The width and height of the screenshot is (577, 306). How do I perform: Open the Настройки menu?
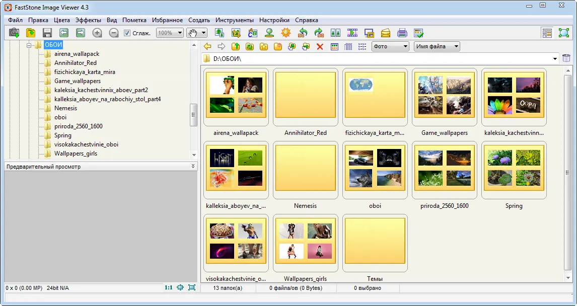coord(274,20)
